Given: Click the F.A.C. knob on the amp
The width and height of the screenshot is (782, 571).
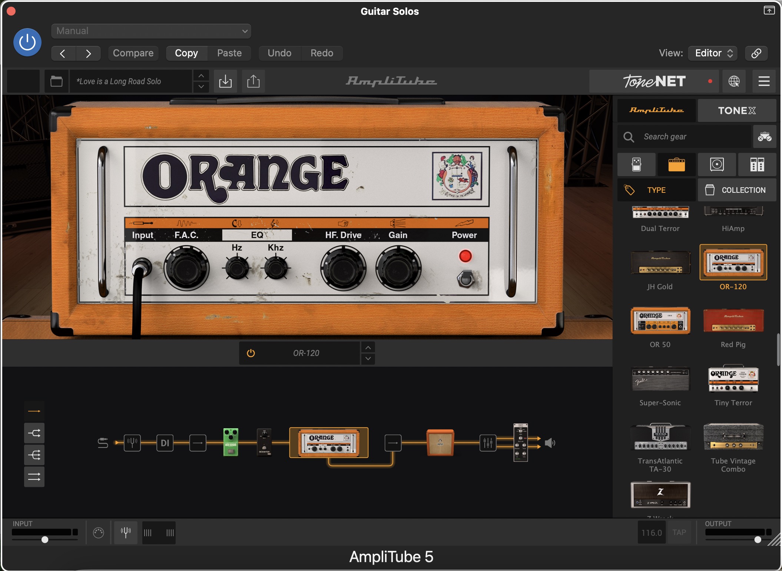Looking at the screenshot, I should pos(186,268).
